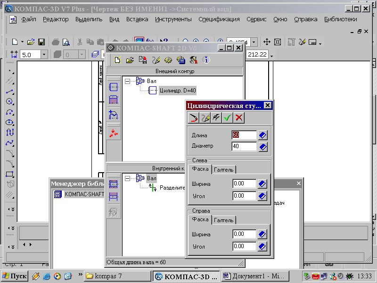
Task: Click gear settings icon in KOMPAS-SHAFT toolbar
Action: pyautogui.click(x=168, y=60)
